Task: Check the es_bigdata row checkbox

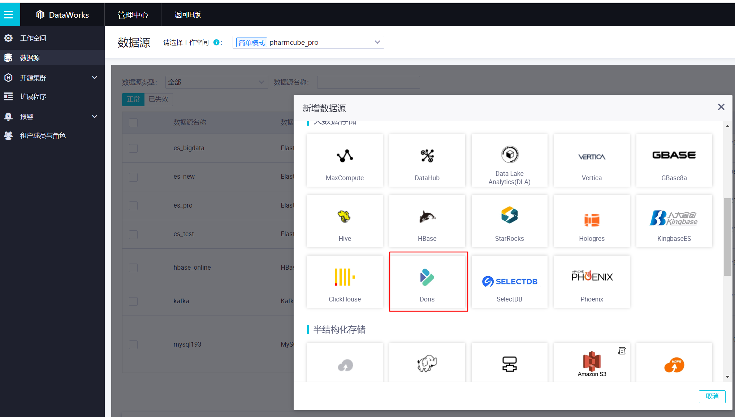Action: 133,148
